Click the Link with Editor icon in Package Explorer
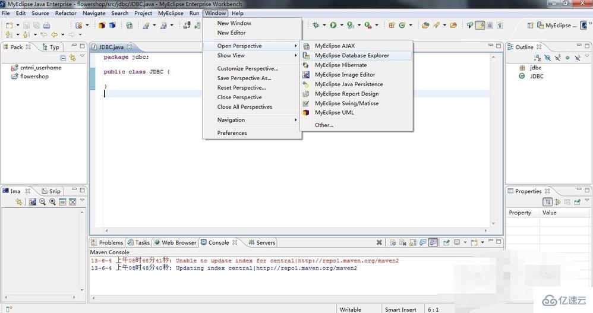Screen dimensions: 593x313 (x=72, y=58)
